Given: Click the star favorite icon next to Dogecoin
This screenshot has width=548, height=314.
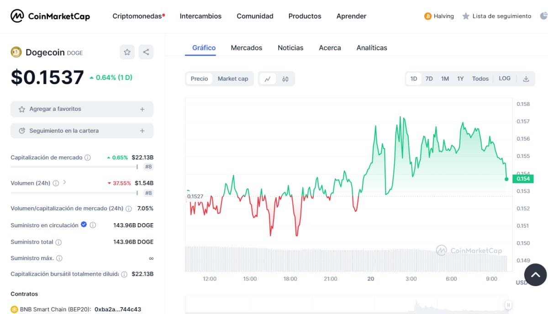Looking at the screenshot, I should [x=127, y=52].
